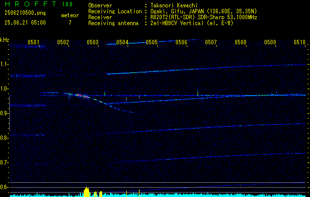Click the kHz axis unit label
310x197 pixels.
point(4,39)
